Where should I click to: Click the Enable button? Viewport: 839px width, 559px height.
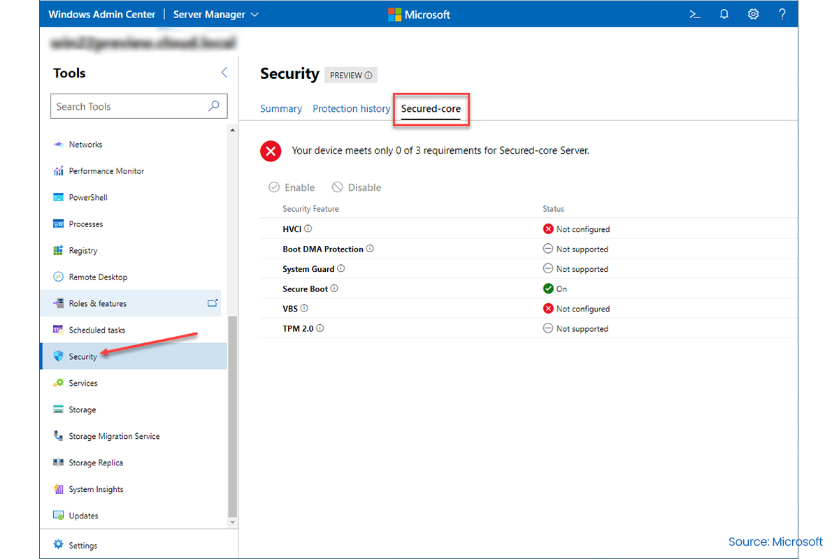(292, 187)
